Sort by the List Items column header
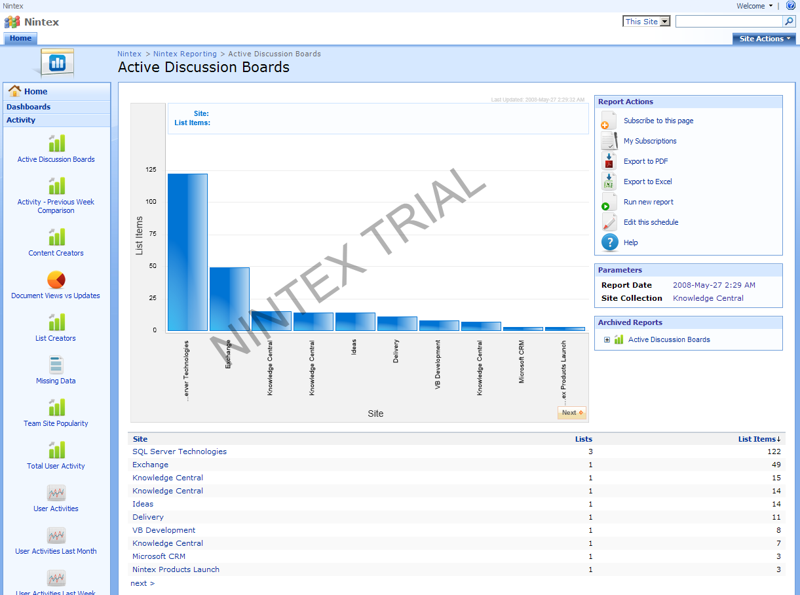Viewport: 800px width, 595px height. pos(758,439)
